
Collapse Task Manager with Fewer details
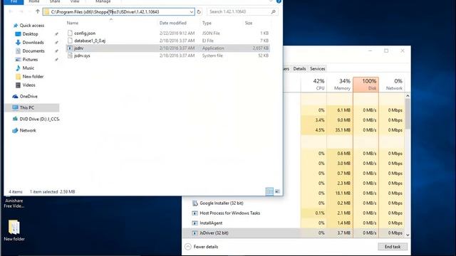[201, 247]
